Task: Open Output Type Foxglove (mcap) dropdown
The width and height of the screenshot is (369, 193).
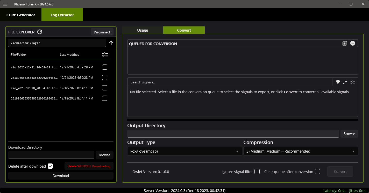Action: (x=184, y=151)
